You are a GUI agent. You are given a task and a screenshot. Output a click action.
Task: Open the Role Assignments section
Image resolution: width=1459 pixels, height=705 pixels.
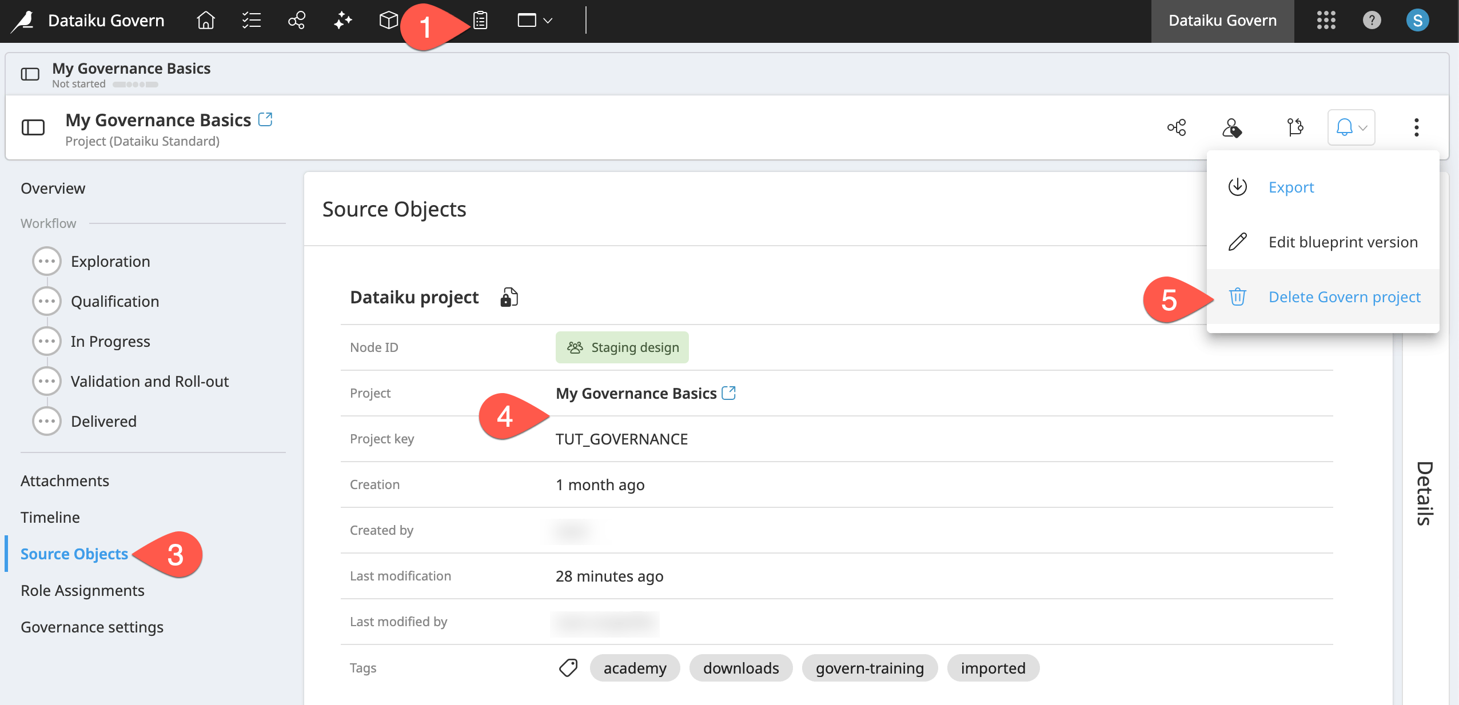coord(82,591)
